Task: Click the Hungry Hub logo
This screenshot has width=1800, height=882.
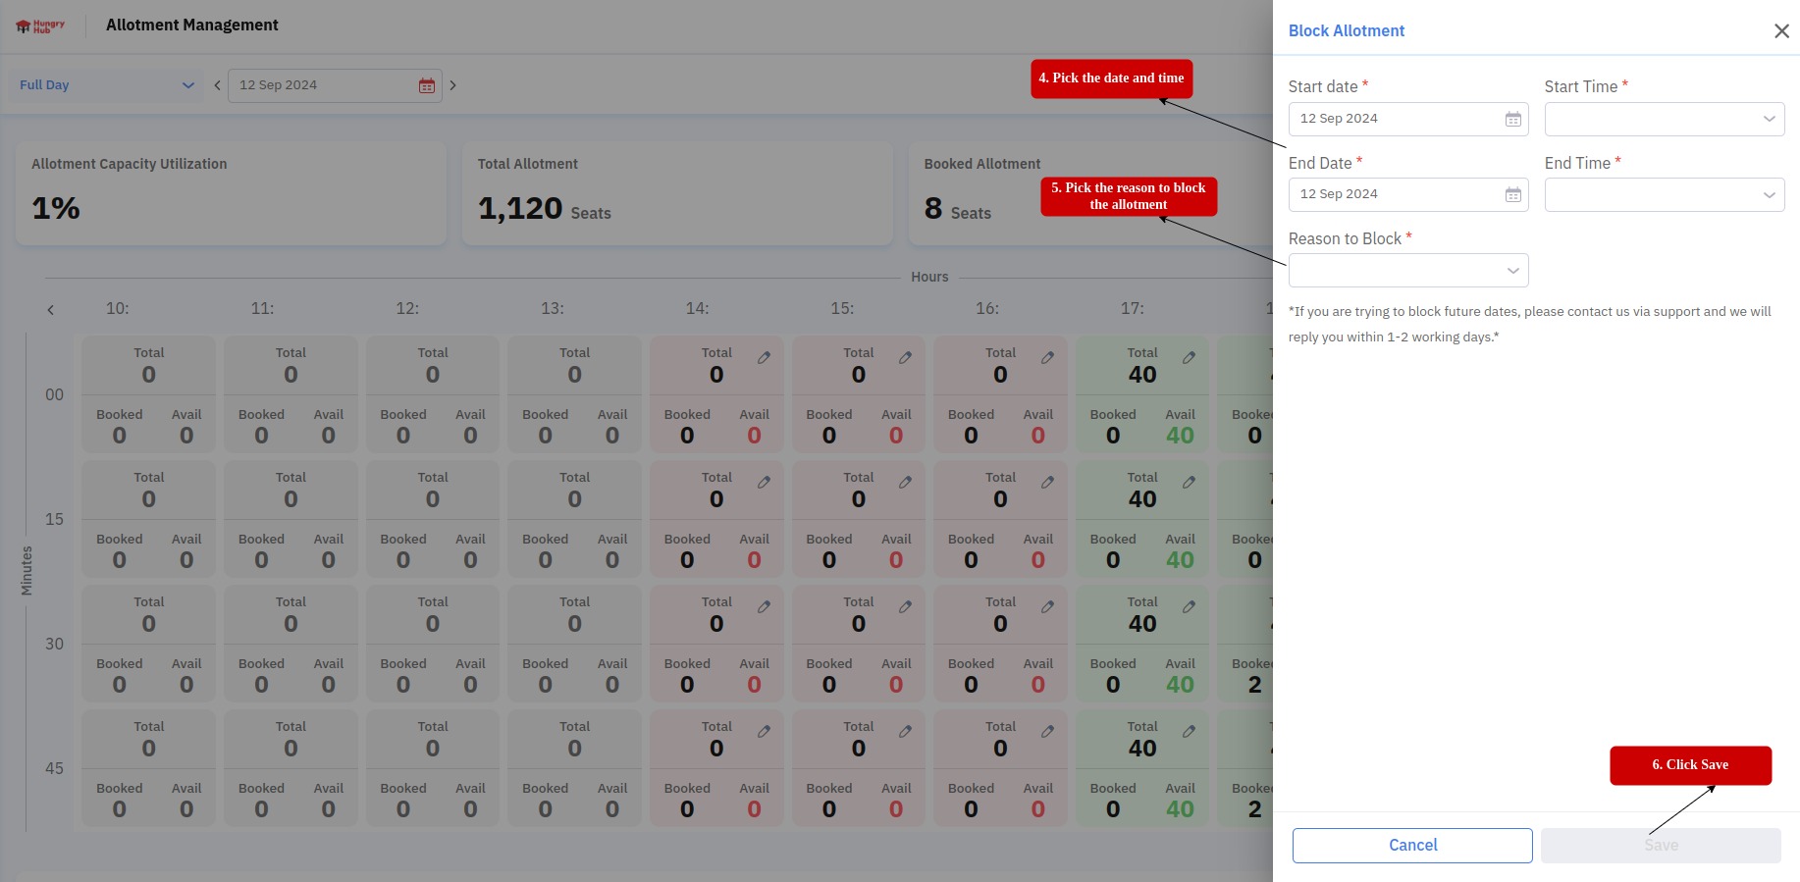Action: (x=40, y=26)
